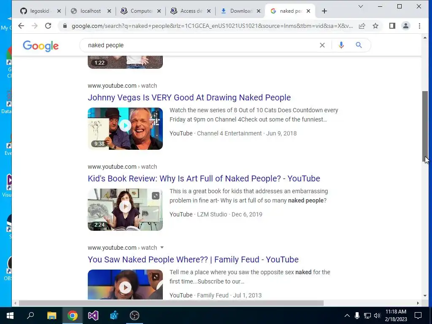Click the LZM Studio source text
432x324 pixels.
click(x=212, y=214)
